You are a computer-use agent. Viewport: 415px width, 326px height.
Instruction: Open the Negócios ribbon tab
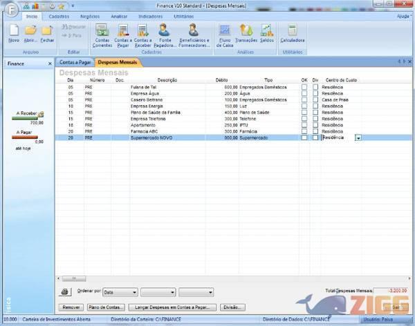[90, 17]
